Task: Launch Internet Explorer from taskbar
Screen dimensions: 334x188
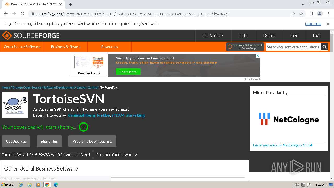Action: click(x=21, y=185)
